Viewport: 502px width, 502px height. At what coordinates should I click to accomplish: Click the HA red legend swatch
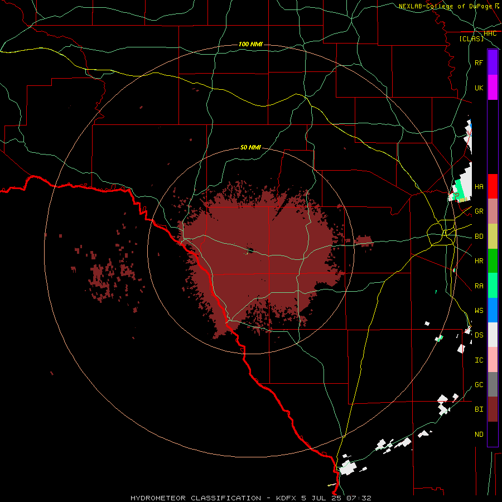[493, 186]
